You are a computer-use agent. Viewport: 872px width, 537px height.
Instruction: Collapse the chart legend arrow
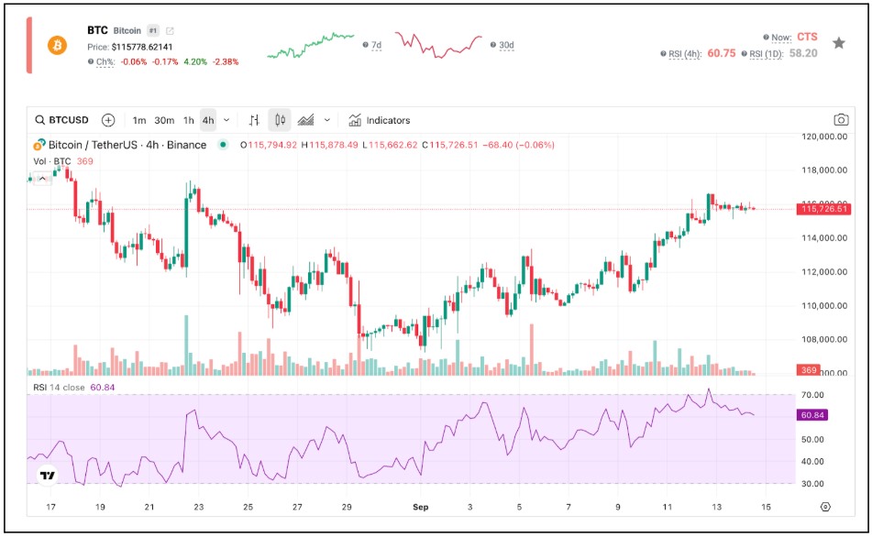pyautogui.click(x=42, y=179)
